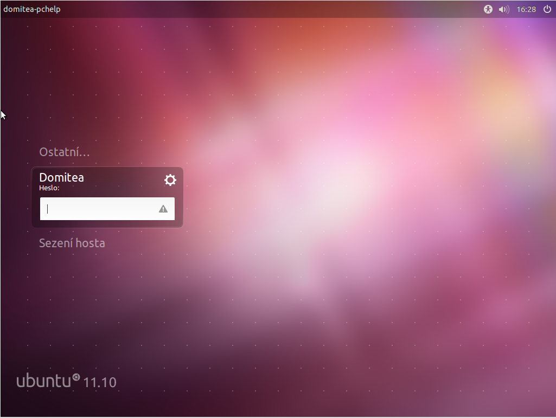556x418 pixels.
Task: Click the warning triangle in password field
Action: (163, 209)
